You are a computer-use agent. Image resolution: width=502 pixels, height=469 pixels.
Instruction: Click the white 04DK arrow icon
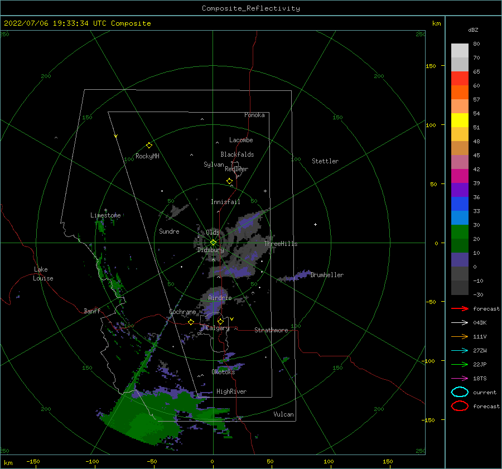pyautogui.click(x=460, y=323)
